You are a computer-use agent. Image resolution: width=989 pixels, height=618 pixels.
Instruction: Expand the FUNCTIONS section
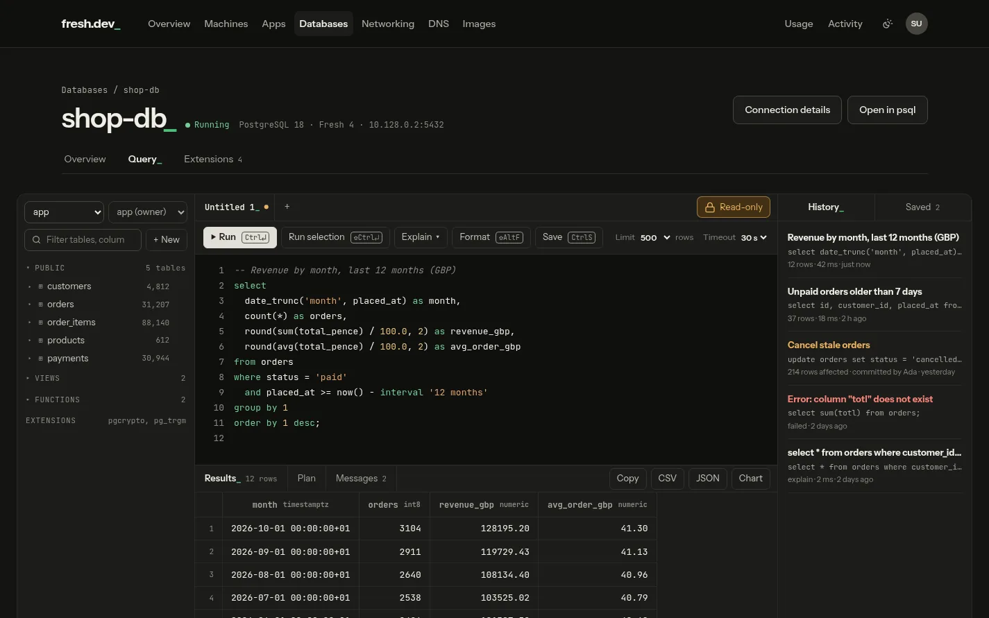107,400
